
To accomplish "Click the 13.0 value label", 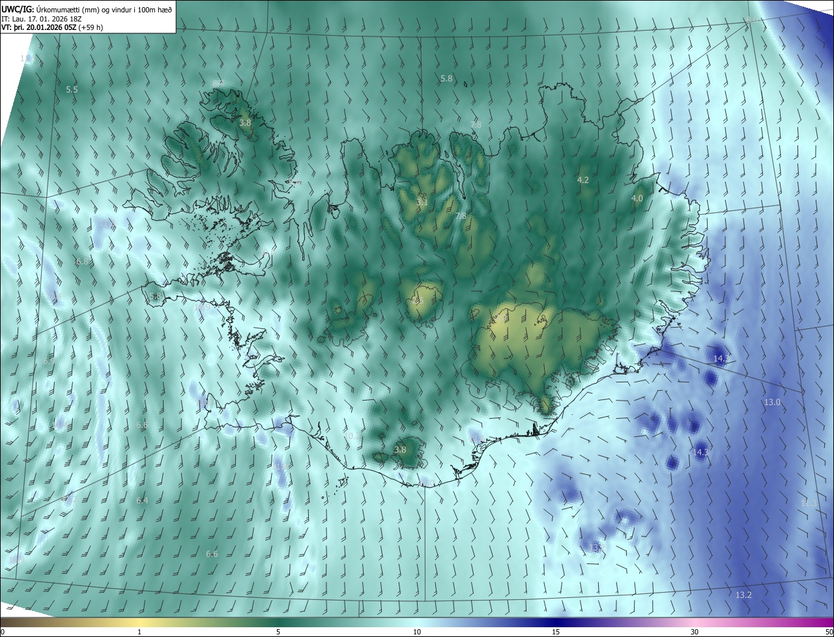I will 772,403.
